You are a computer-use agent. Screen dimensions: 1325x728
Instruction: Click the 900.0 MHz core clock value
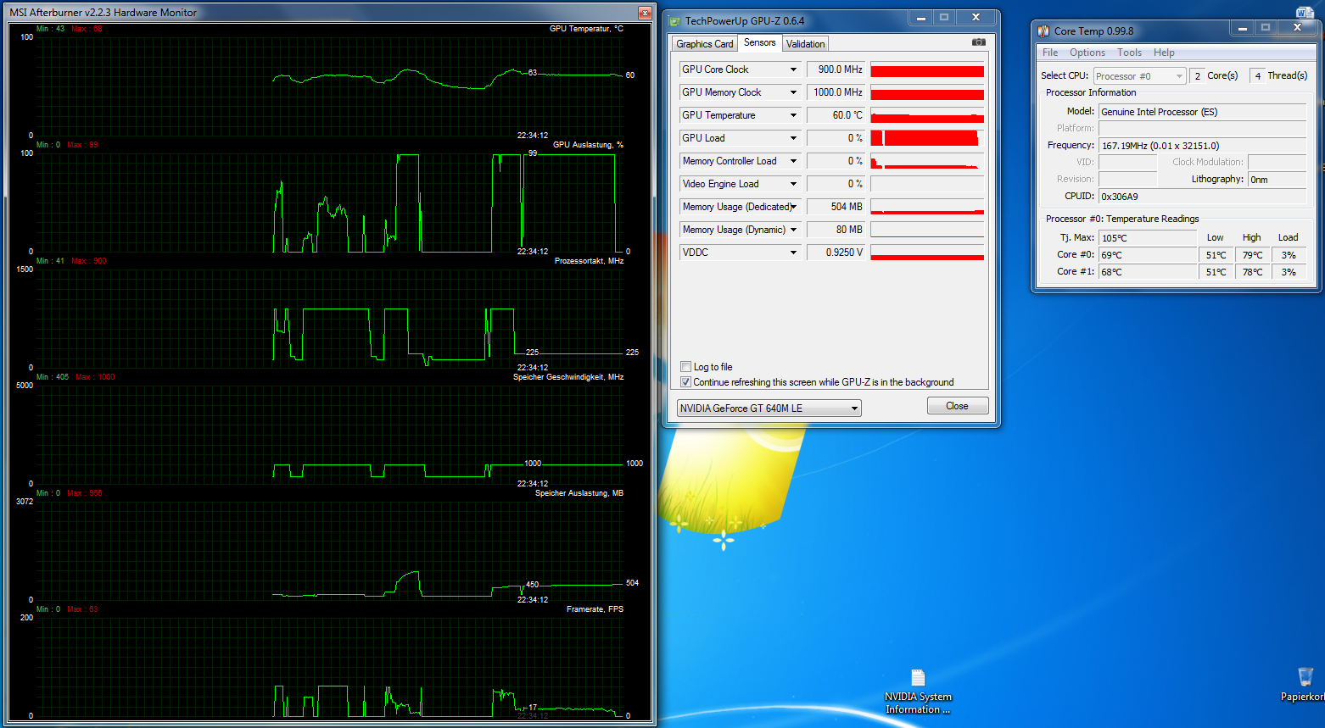click(x=836, y=69)
